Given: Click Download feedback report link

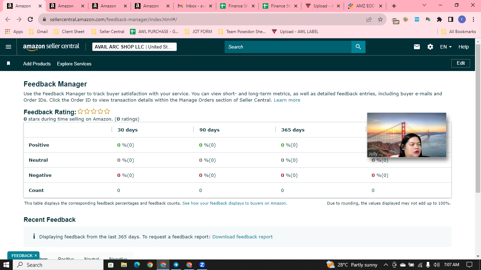Looking at the screenshot, I should (243, 237).
